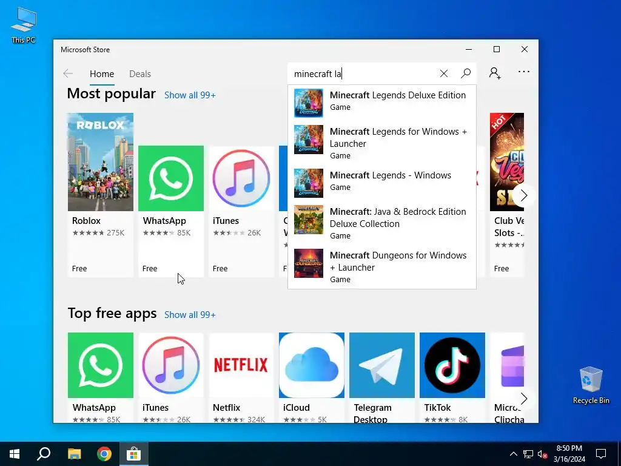The image size is (621, 466).
Task: Click the Minecraft Dungeons suggestion thumbnail
Action: coord(309,263)
